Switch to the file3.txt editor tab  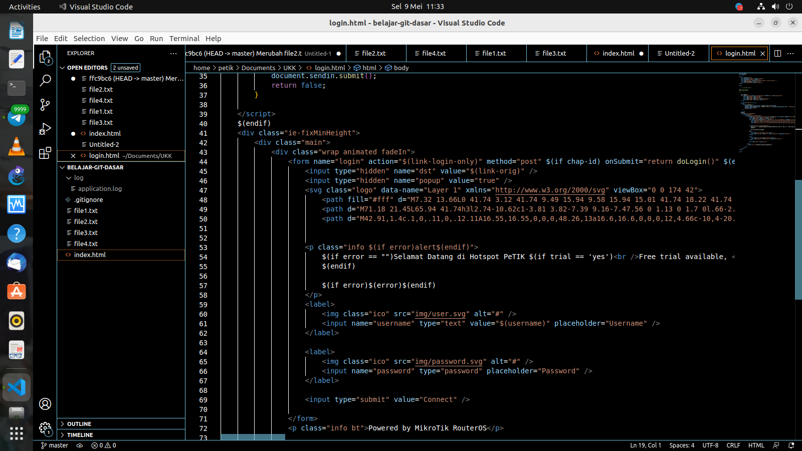click(556, 53)
